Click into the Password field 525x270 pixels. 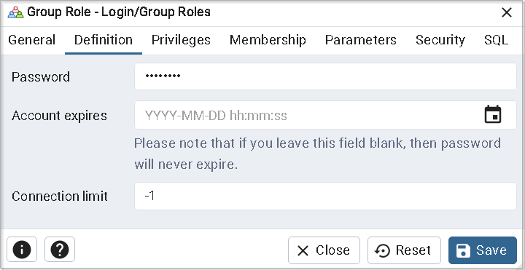(325, 76)
